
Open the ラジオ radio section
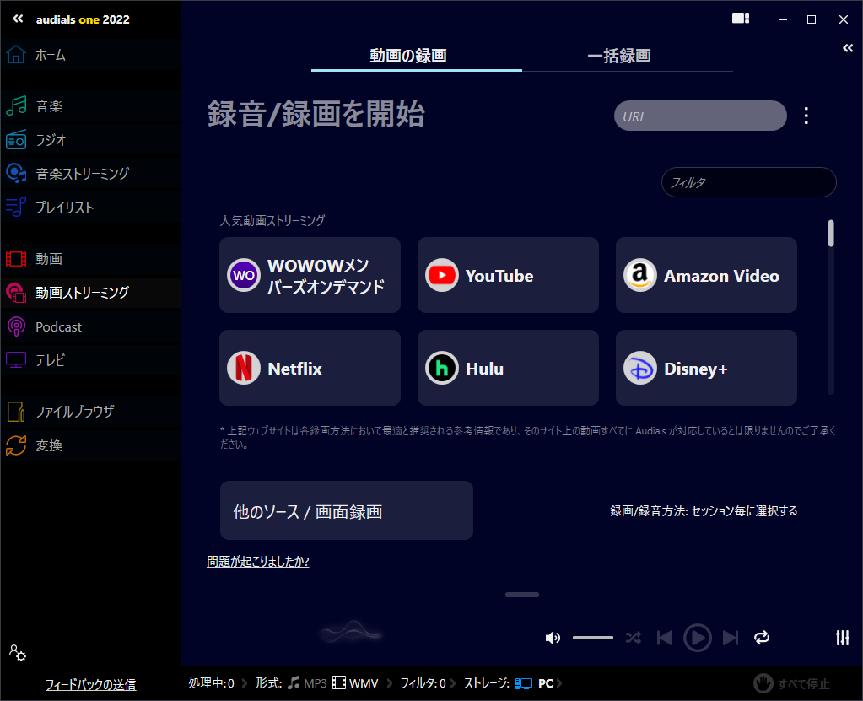91,140
